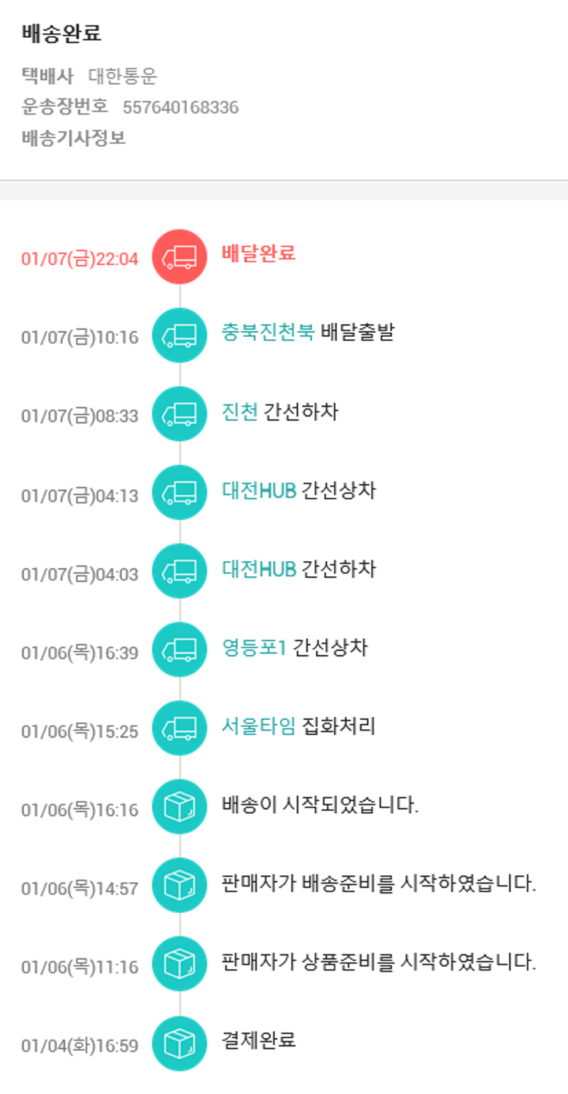The width and height of the screenshot is (568, 1094).
Task: Click the 대한통운 courier name
Action: click(123, 76)
